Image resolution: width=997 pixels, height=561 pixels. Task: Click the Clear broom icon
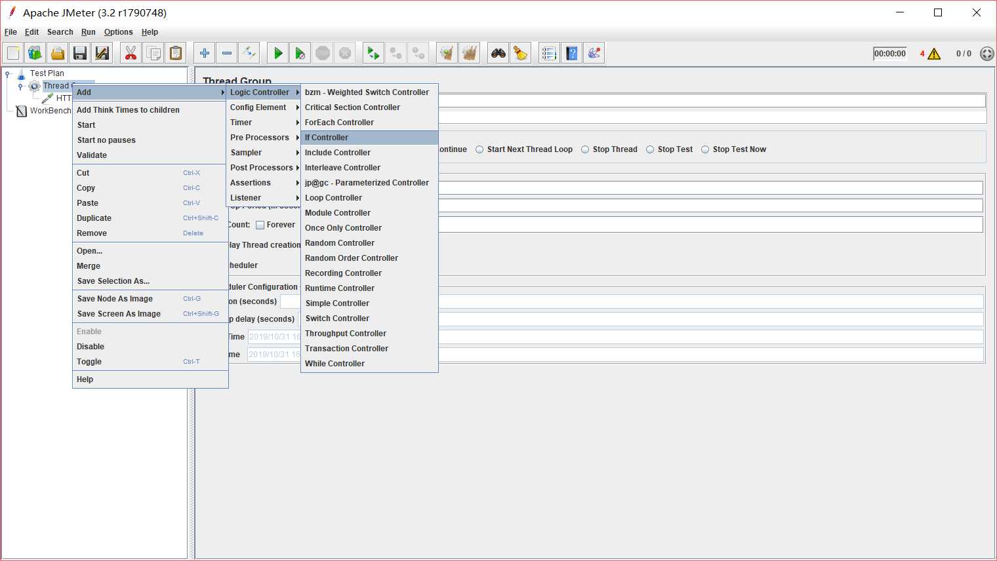(x=447, y=53)
